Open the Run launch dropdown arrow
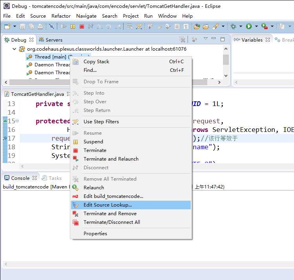Image resolution: width=294 pixels, height=280 pixels. click(x=256, y=26)
